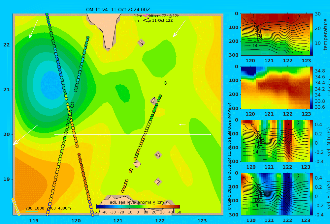Click the island diamond marker near latitude 19
This screenshot has height=224, width=330.
(x=158, y=182)
